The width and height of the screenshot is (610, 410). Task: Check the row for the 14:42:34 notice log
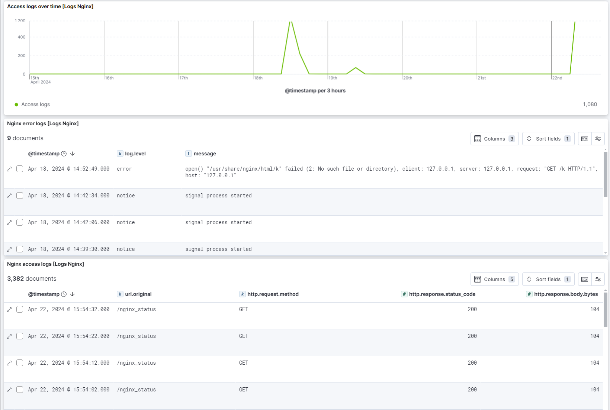coord(20,196)
